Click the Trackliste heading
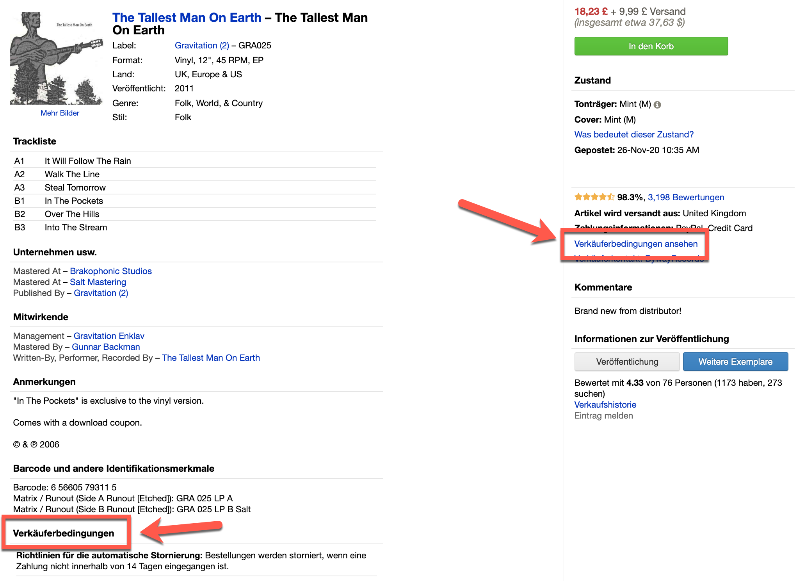This screenshot has width=797, height=581. click(x=35, y=141)
